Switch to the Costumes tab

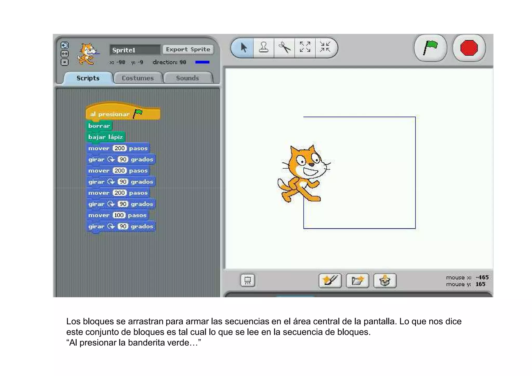tap(138, 78)
